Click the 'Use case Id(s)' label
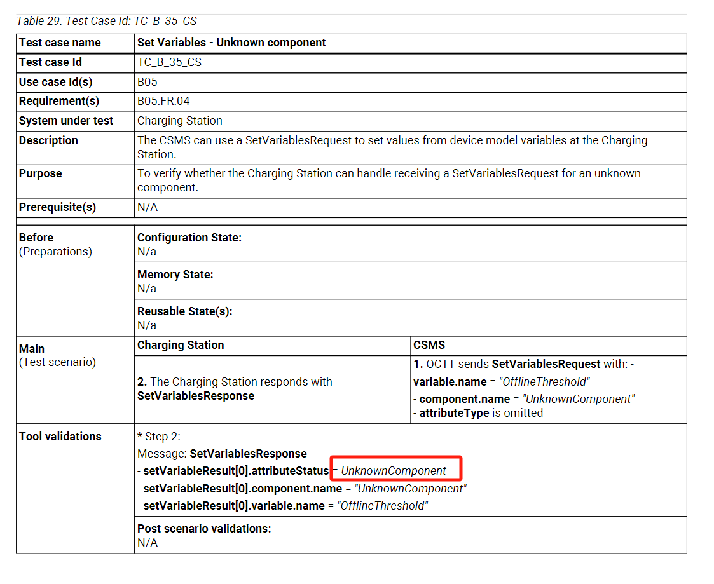Screen dimensions: 714x584 click(x=55, y=82)
